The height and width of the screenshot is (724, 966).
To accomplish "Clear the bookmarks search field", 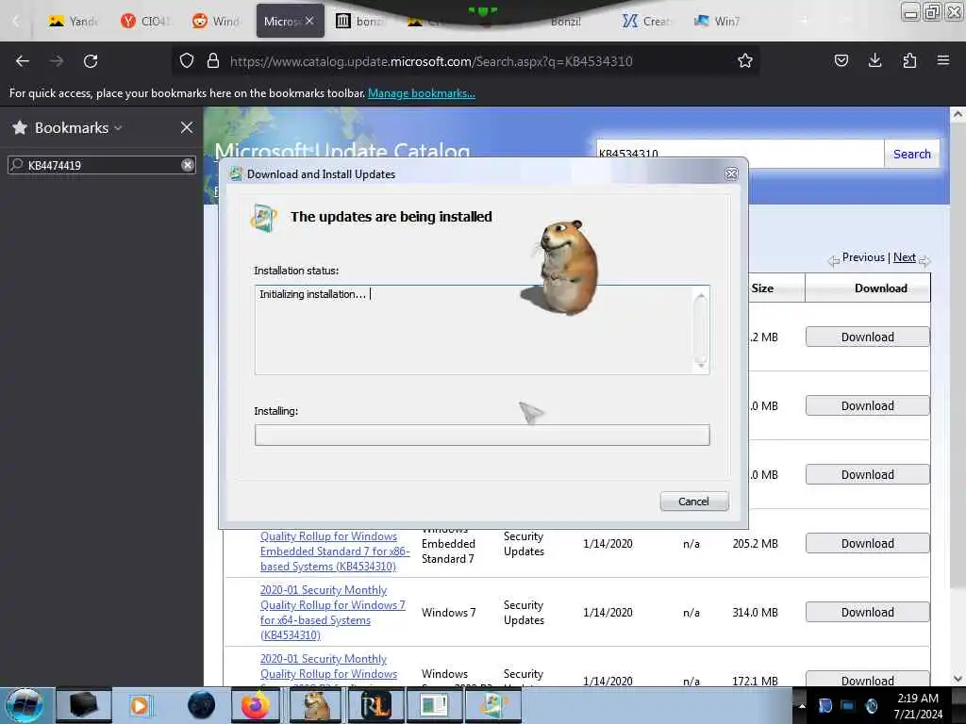I will tap(188, 165).
